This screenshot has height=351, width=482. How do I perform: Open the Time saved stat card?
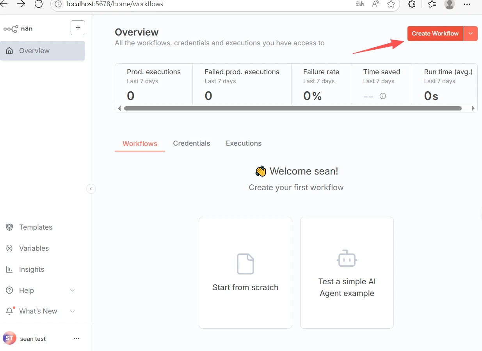tap(381, 84)
